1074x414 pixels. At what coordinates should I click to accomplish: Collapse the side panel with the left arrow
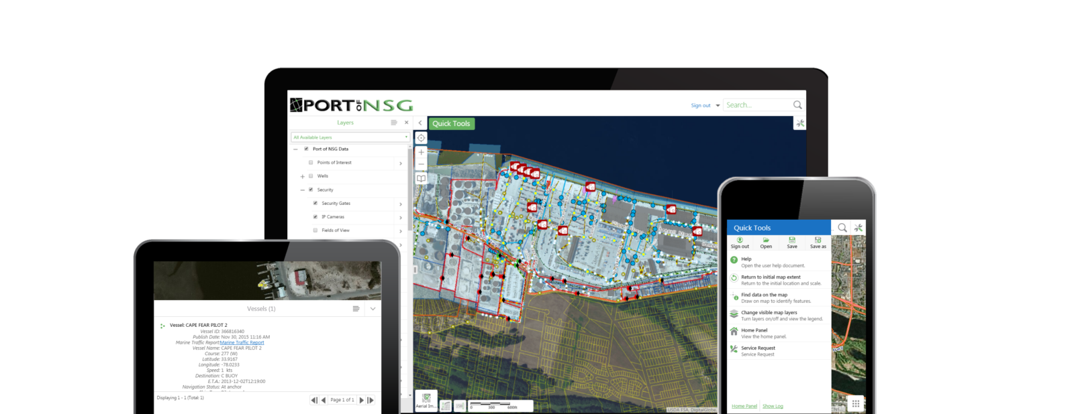click(x=420, y=123)
